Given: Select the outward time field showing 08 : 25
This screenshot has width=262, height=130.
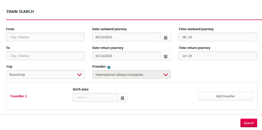Looking at the screenshot, I should (218, 37).
